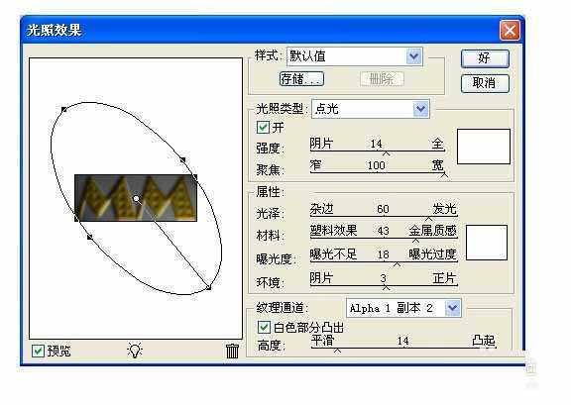Toggle the 开 light-on checkbox
The image size is (571, 405).
263,128
